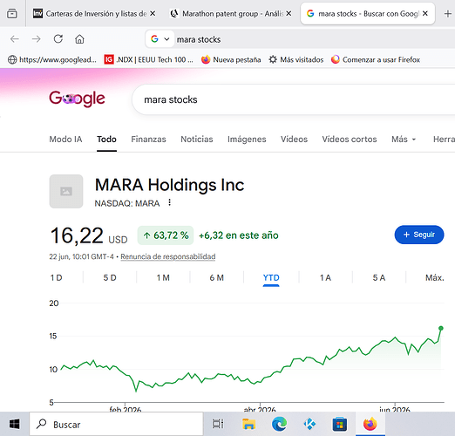The height and width of the screenshot is (436, 455).
Task: Open the Firefox tab overview icon
Action: [x=12, y=13]
